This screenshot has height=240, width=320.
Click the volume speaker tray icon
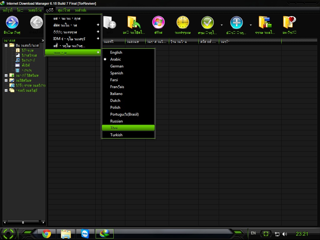click(284, 234)
